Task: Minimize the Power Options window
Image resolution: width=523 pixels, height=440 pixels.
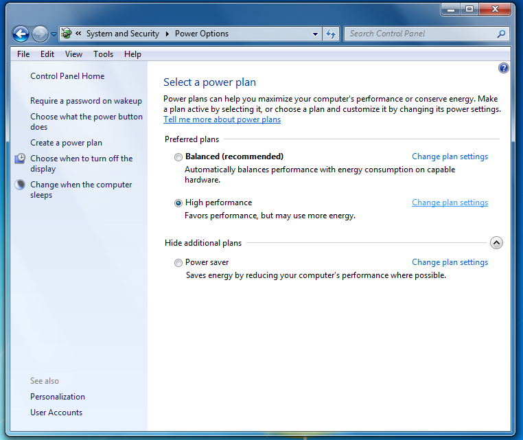Action: [451, 10]
